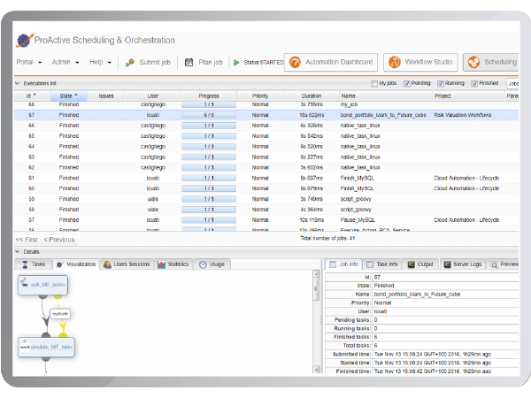Open the Help menu dropdown
Image resolution: width=531 pixels, height=398 pixels.
click(100, 62)
